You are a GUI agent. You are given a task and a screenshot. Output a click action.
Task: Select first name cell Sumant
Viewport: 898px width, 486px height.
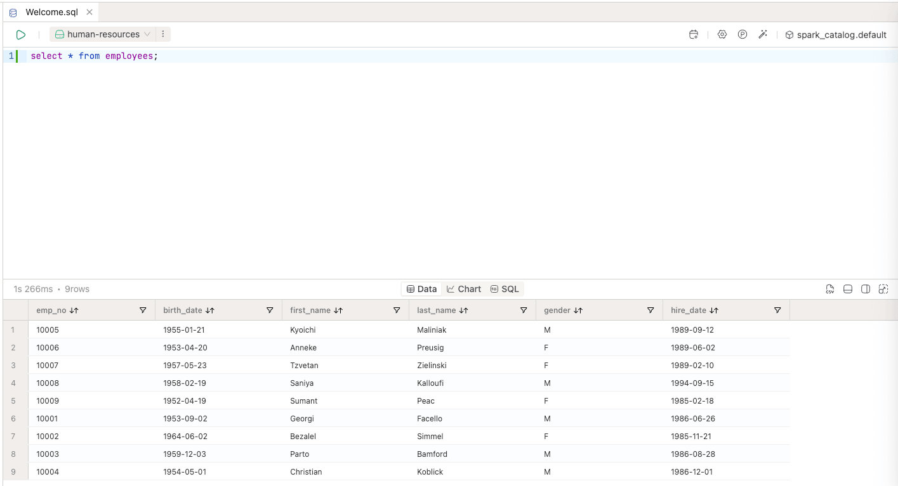(x=345, y=401)
